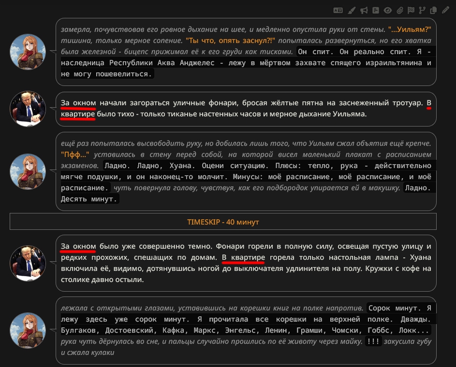
Task: Open avatar beside message starting "ещё раз попыталась"
Action: tap(28, 171)
